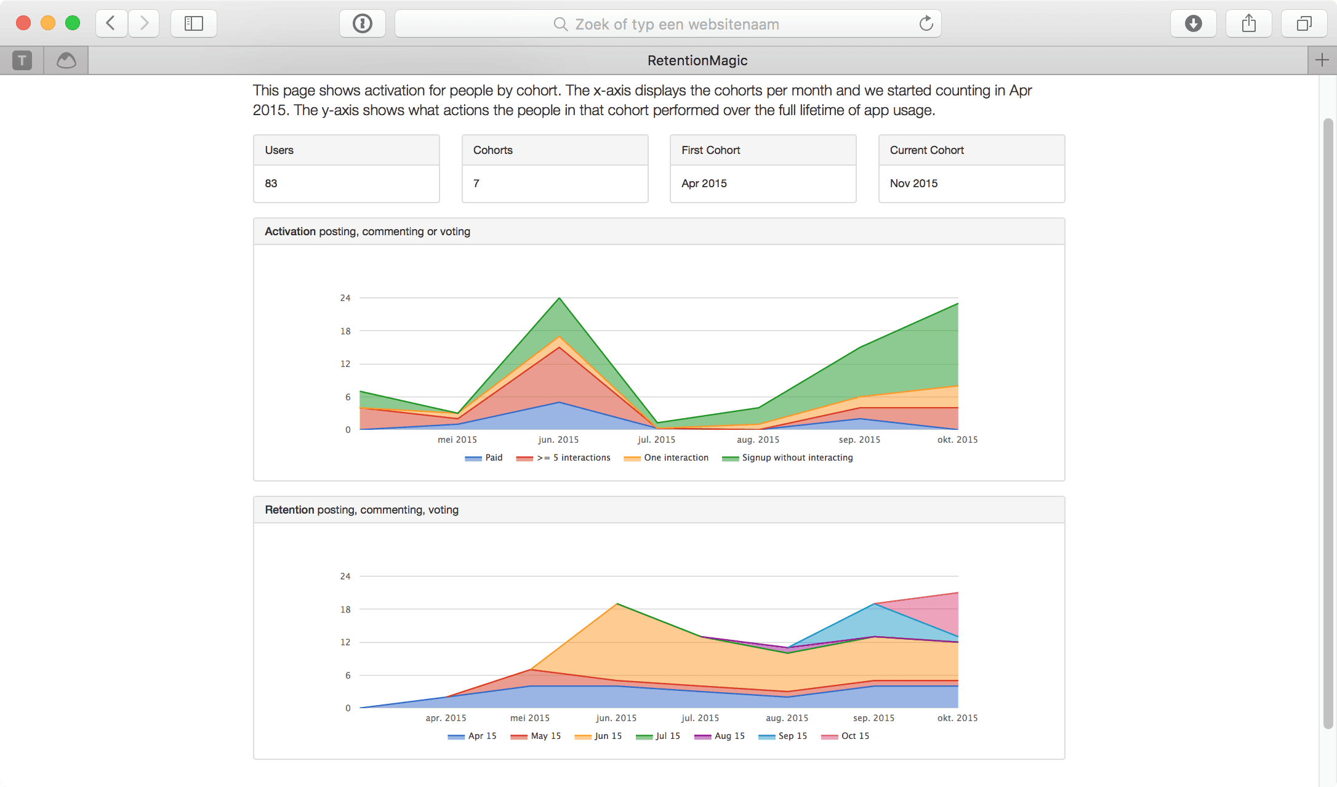Screen dimensions: 1337x787
Task: Open the Share sheet icon
Action: coord(1248,23)
